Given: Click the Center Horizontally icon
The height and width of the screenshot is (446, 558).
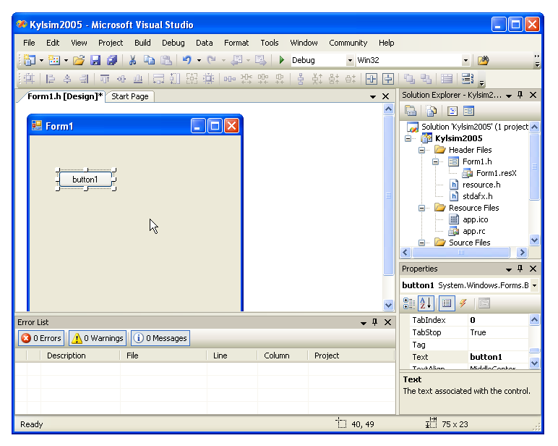Looking at the screenshot, I should 372,79.
